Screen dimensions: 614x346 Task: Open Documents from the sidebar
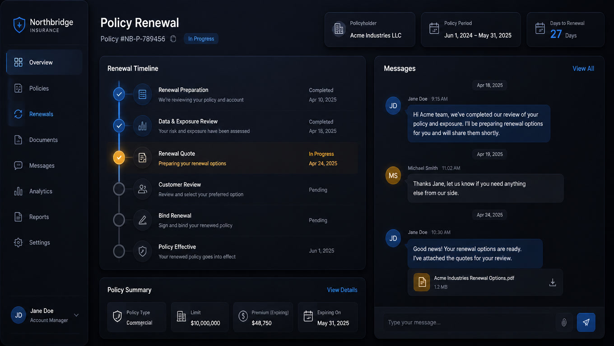point(44,140)
